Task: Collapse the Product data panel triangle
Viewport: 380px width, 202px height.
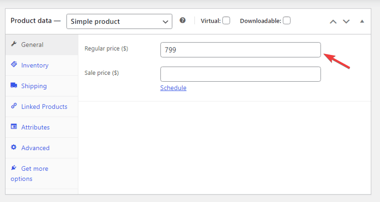Action: pos(362,21)
